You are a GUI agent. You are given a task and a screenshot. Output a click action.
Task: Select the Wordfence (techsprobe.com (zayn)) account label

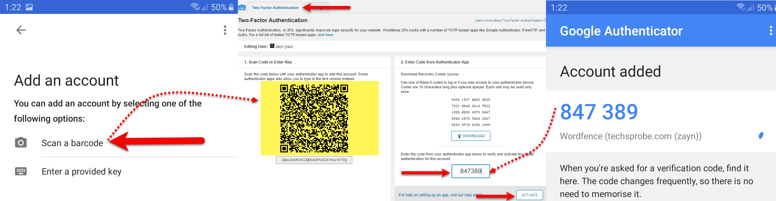tap(631, 136)
